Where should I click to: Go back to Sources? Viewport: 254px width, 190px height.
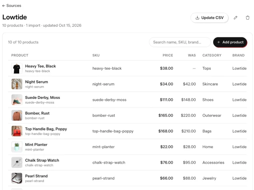click(12, 6)
